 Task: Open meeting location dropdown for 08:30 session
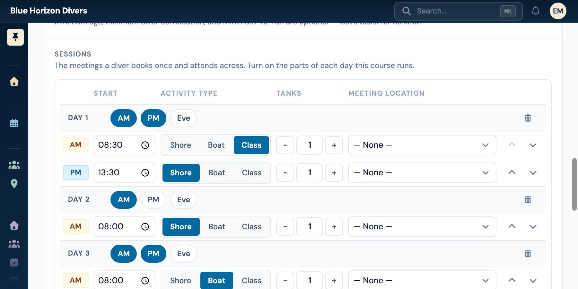pos(422,145)
